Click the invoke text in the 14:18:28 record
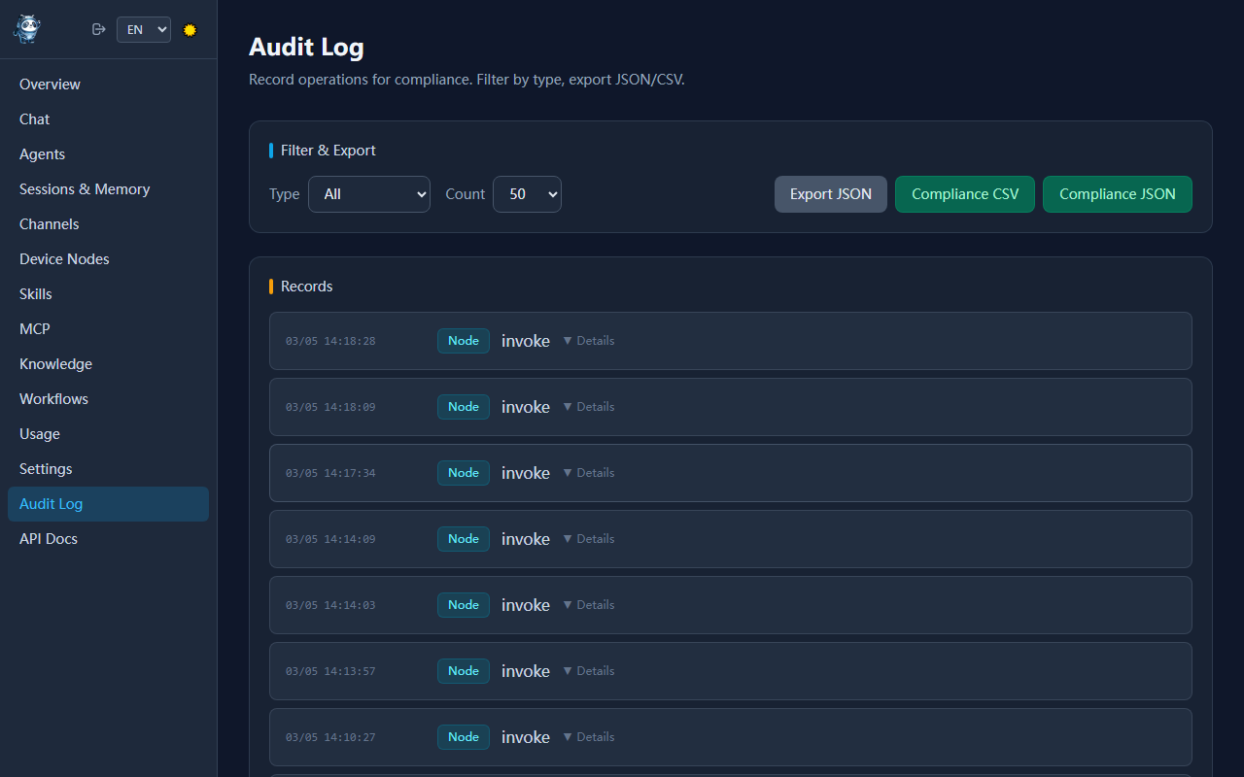This screenshot has height=777, width=1244. (526, 341)
